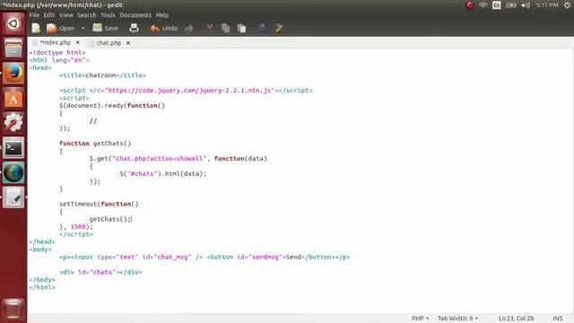The height and width of the screenshot is (323, 574).
Task: Copy selection with the copy icon
Action: tap(225, 28)
